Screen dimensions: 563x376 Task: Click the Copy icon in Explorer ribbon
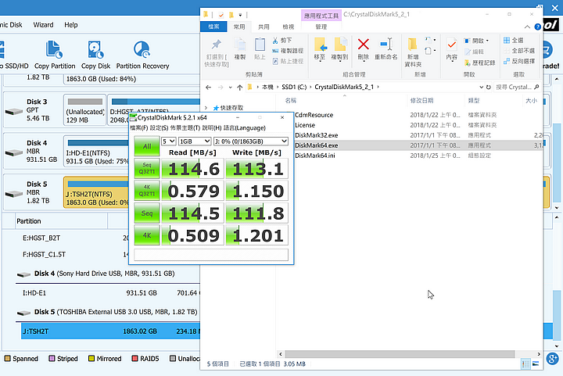pos(240,45)
